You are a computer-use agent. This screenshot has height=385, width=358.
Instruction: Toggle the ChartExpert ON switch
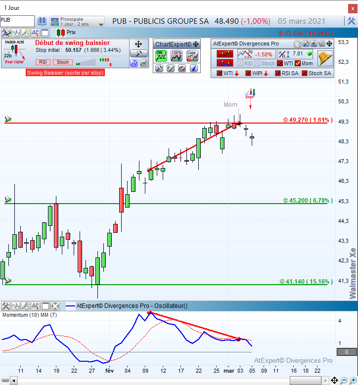tap(161, 56)
